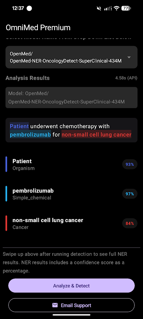Tap the Model info box under Analysis Results
The image size is (143, 319).
pos(71,98)
